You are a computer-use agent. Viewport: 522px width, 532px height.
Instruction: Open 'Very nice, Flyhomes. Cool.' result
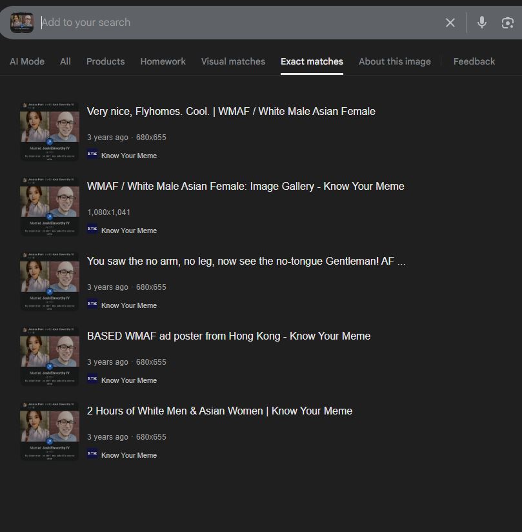[231, 111]
